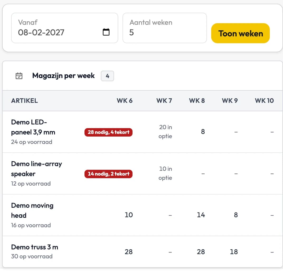Click the Toon weken button
Viewport: 283px width, 271px height.
pos(240,33)
